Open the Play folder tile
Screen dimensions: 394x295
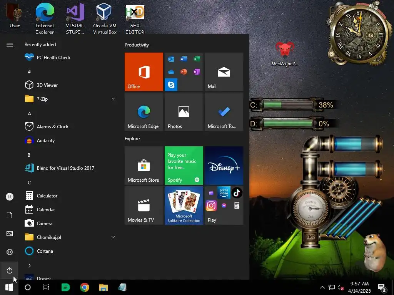tap(224, 206)
